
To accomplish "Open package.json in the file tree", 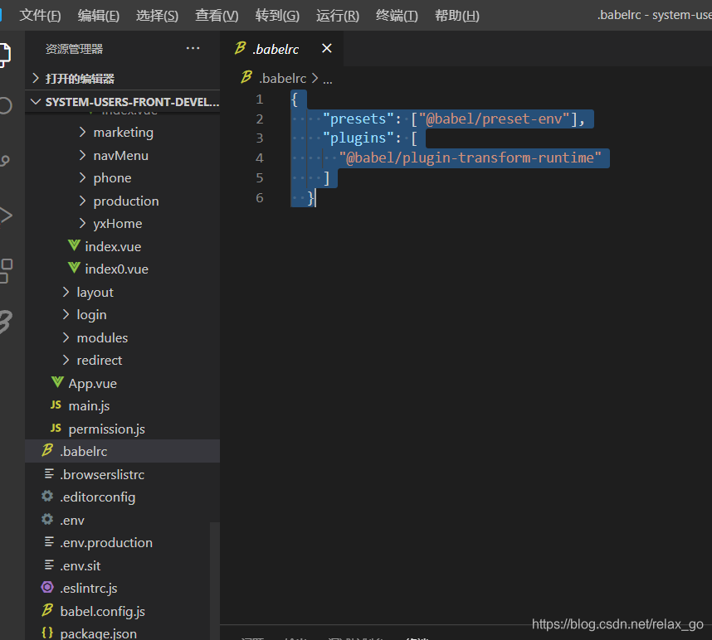I will click(x=99, y=633).
